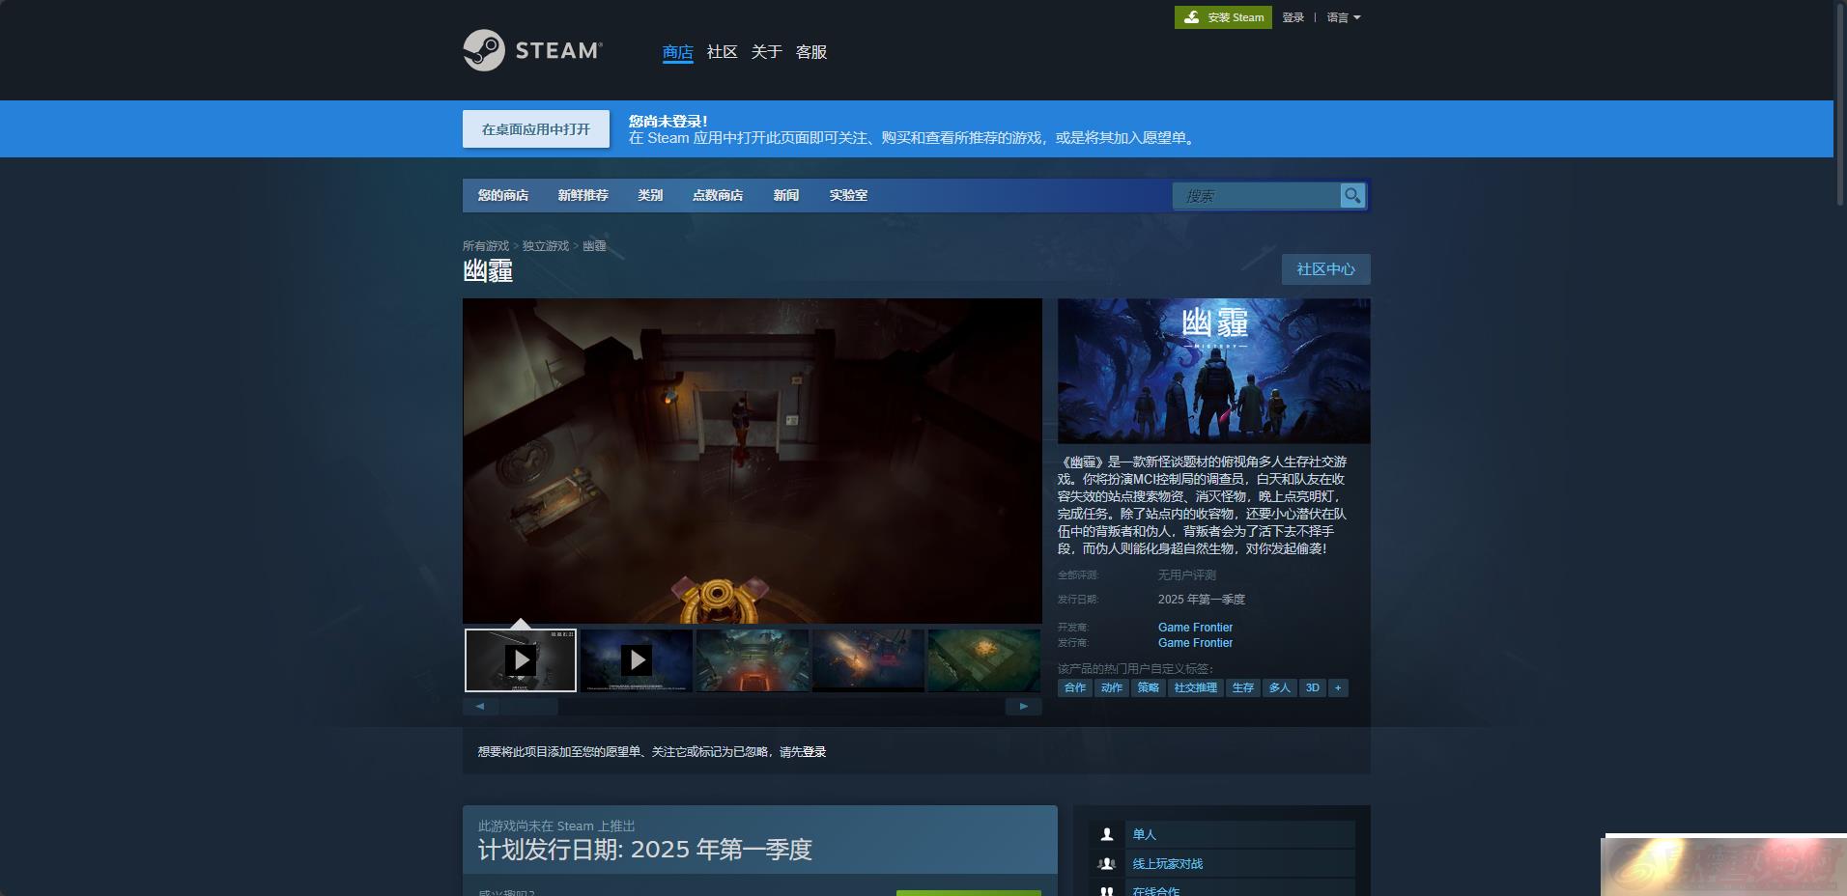The width and height of the screenshot is (1847, 896).
Task: Play the first video thumbnail
Action: pyautogui.click(x=521, y=660)
